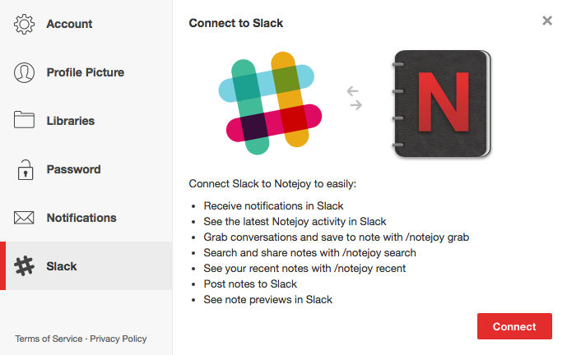Select the Slack tab label
Viewport: 567px width, 355px height.
(x=62, y=266)
